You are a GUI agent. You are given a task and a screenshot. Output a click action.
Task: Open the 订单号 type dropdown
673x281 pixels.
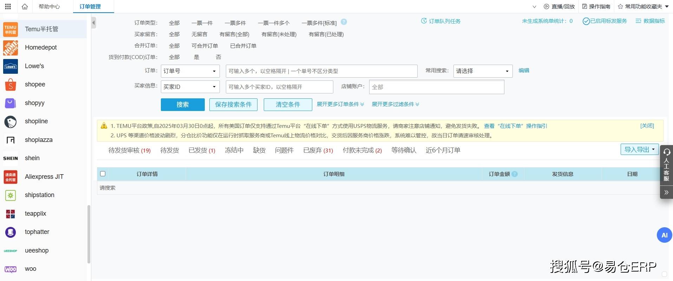pos(190,71)
